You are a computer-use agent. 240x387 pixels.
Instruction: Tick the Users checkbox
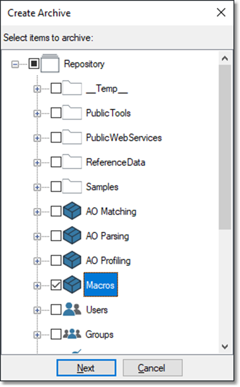(x=56, y=310)
